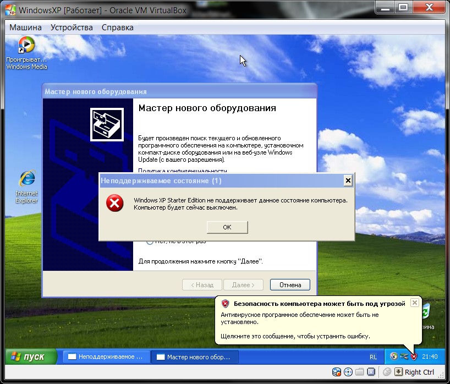Click the 'Щелкните это сообщение' balloon text

click(x=295, y=336)
